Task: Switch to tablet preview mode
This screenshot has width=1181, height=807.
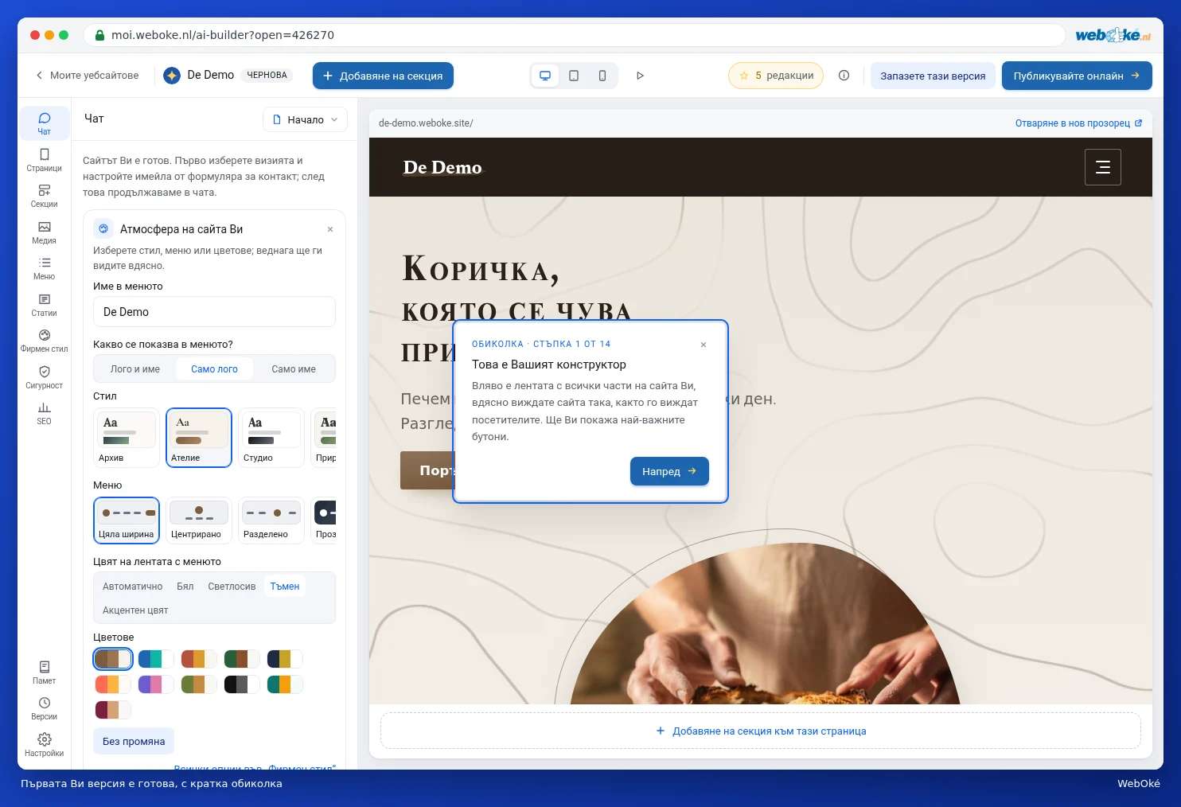Action: (574, 76)
